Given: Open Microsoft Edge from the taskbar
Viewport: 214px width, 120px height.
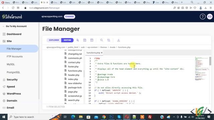Looking at the screenshot, I should click(73, 117).
